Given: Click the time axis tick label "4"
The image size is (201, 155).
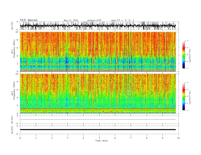Looking at the screenshot, I should [83, 138].
